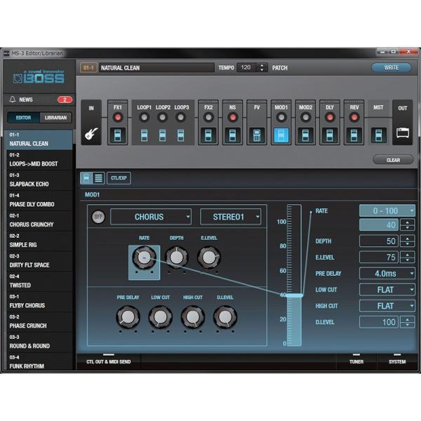The width and height of the screenshot is (421, 421).
Task: Click the RATE vertical slider handle
Action: (294, 295)
